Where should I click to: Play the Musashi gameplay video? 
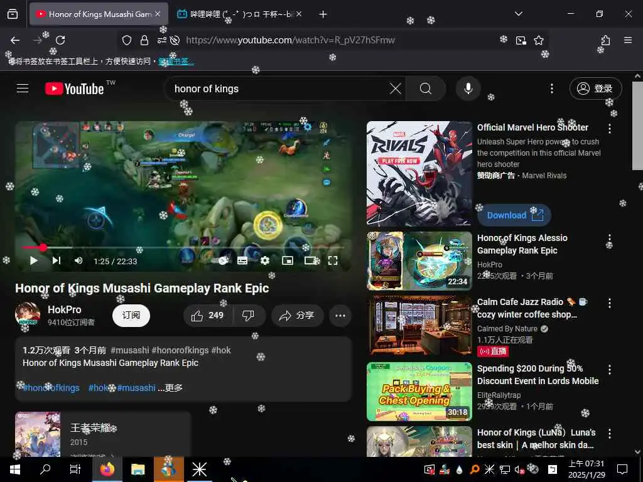(34, 260)
